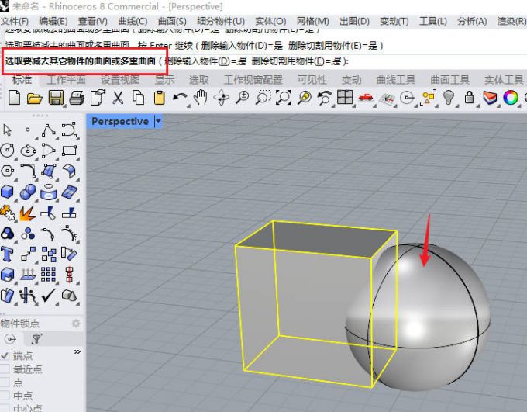Viewport: 527px width, 412px height.
Task: Open the 文件(F) menu
Action: coord(15,21)
